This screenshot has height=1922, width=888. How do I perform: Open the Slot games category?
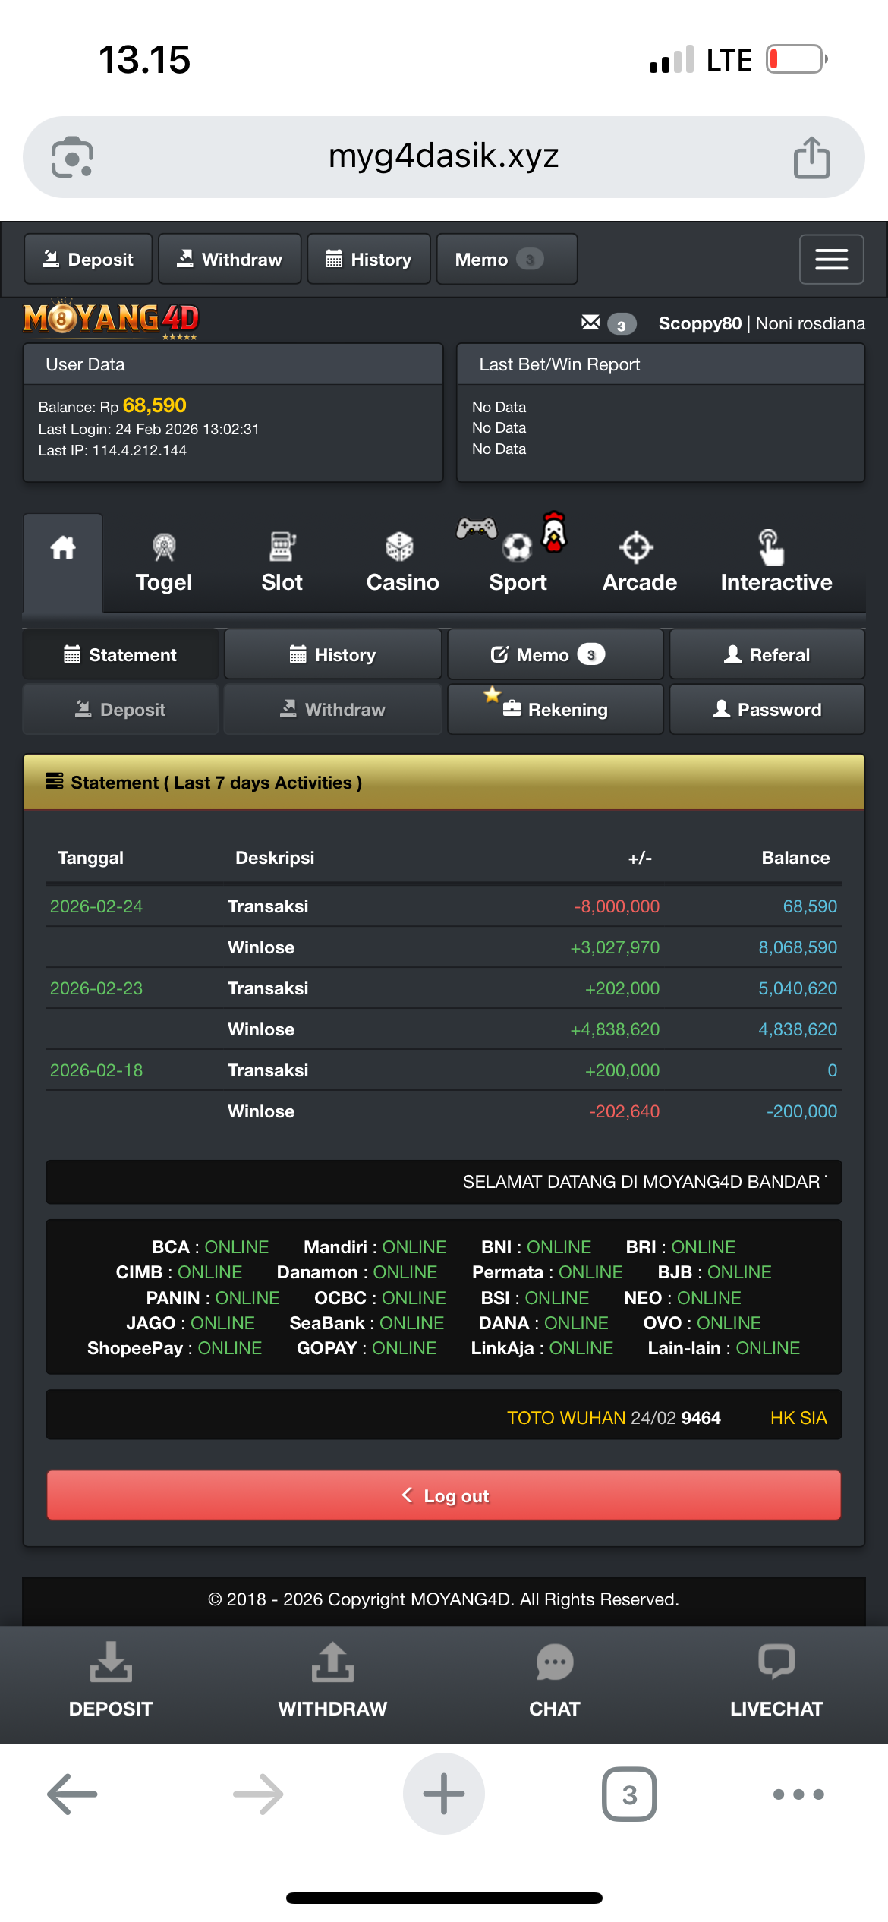tap(282, 563)
